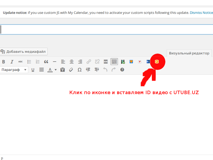The image size is (213, 160).
Task: Align text left
Action: 63,62
